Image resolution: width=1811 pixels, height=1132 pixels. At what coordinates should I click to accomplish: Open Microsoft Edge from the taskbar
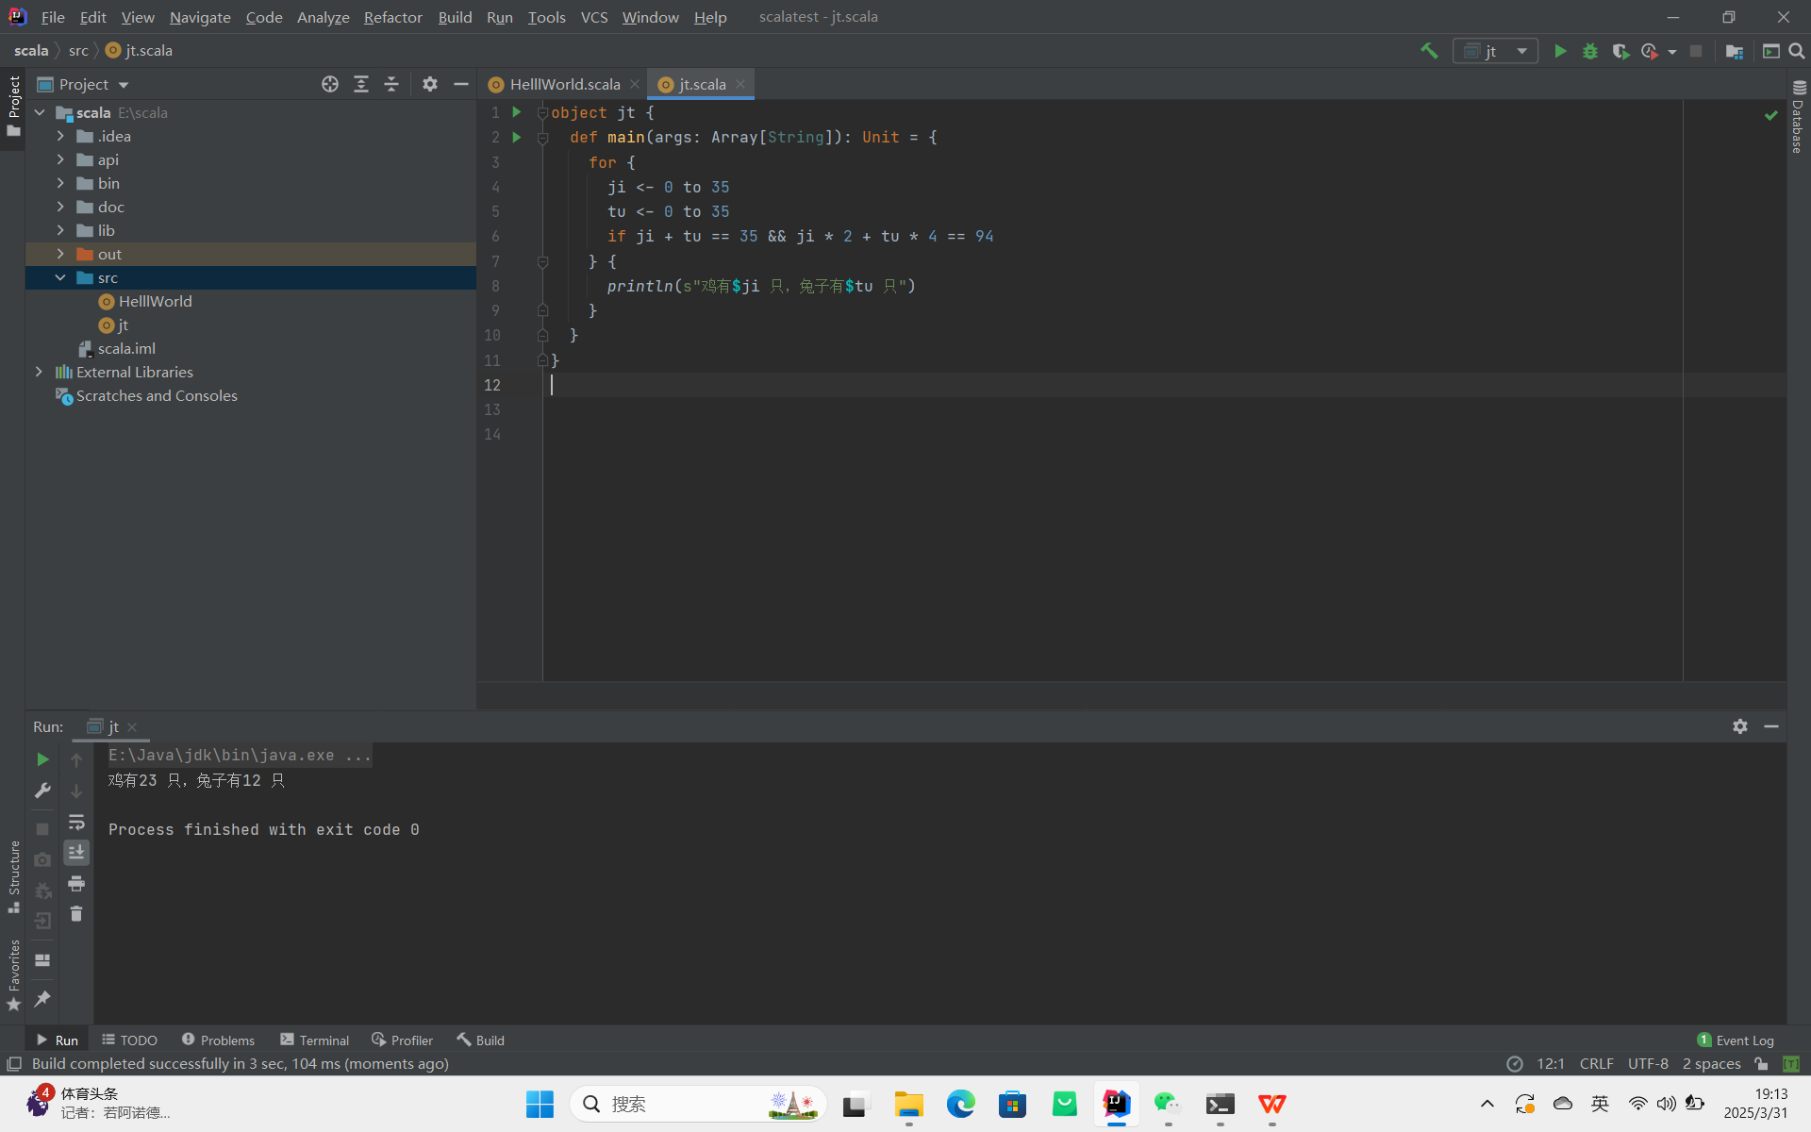click(960, 1104)
